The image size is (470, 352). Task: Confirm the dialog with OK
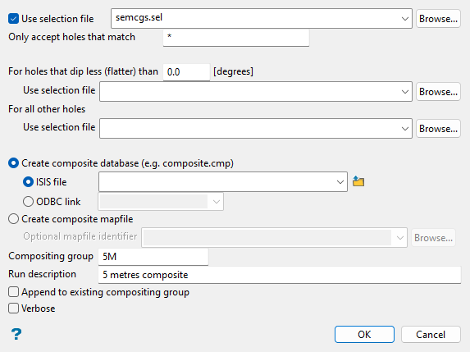pos(364,334)
